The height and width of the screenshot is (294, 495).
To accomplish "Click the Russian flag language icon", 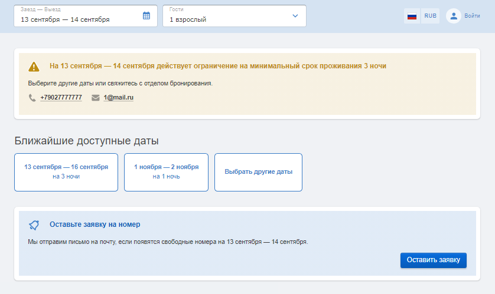I will pyautogui.click(x=412, y=16).
